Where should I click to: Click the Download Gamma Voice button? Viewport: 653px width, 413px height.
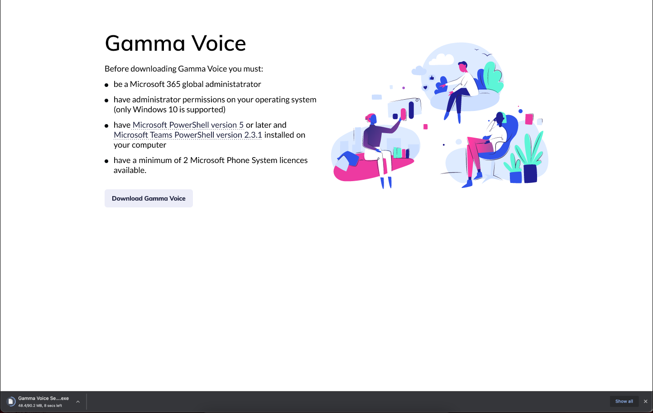coord(149,198)
